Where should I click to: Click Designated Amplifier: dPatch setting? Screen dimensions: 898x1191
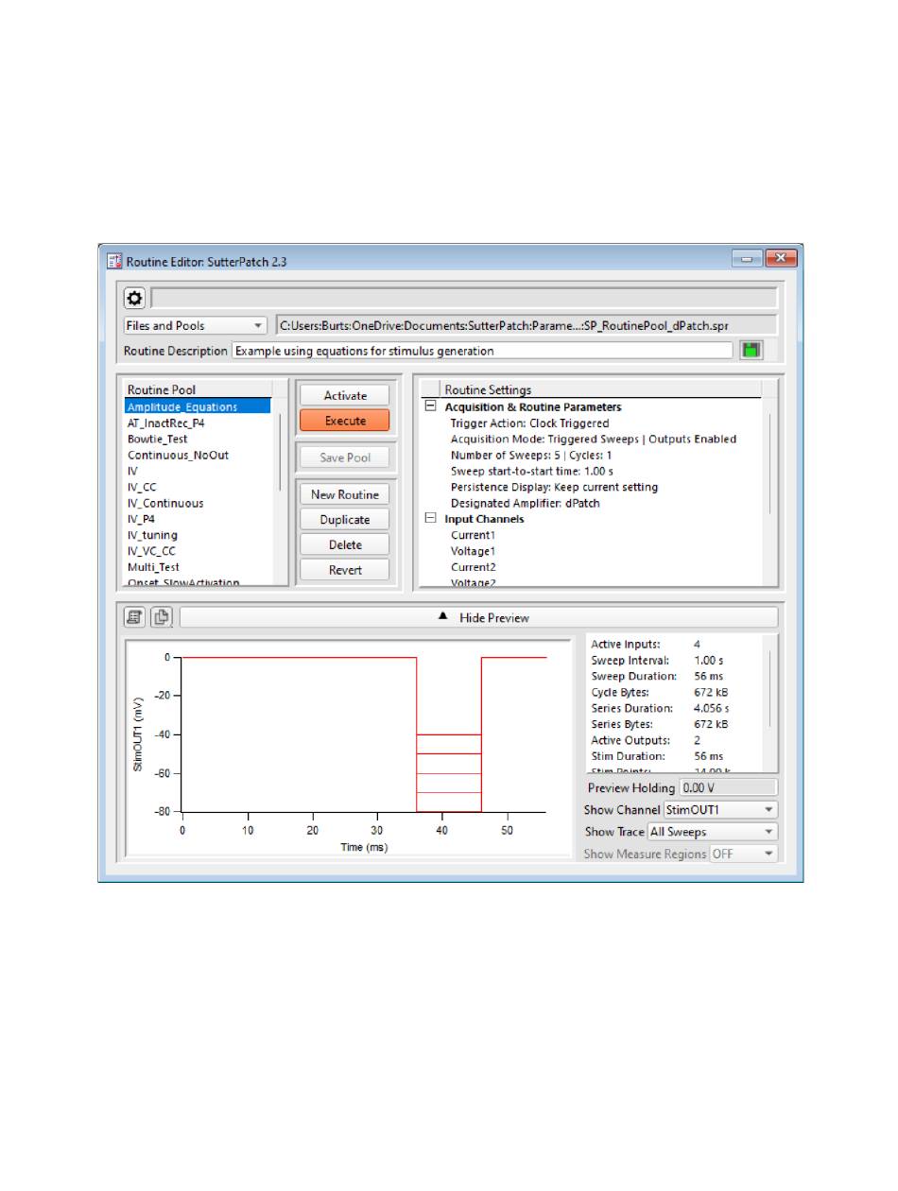pos(526,503)
